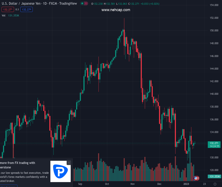Click the Pepperstone logo thumbnail
The height and width of the screenshot is (187, 222).
pos(61,171)
